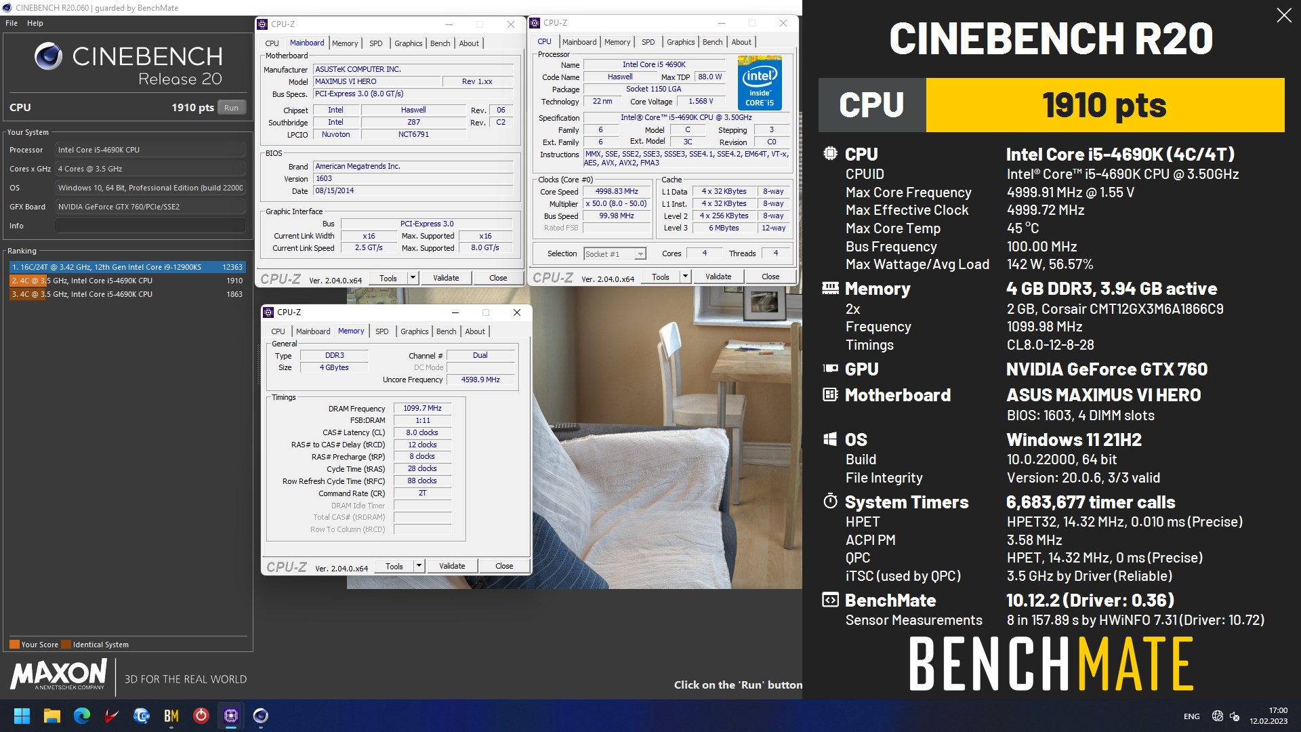Viewport: 1301px width, 732px height.
Task: Launch Microsoft Edge from the taskbar
Action: [82, 716]
